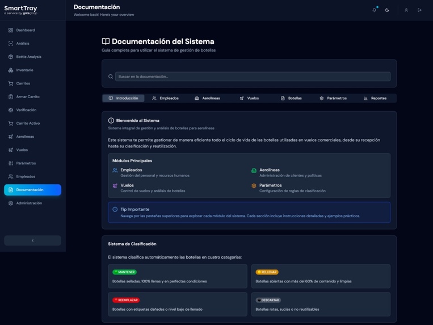Open the user profile icon
433x325 pixels.
406,10
